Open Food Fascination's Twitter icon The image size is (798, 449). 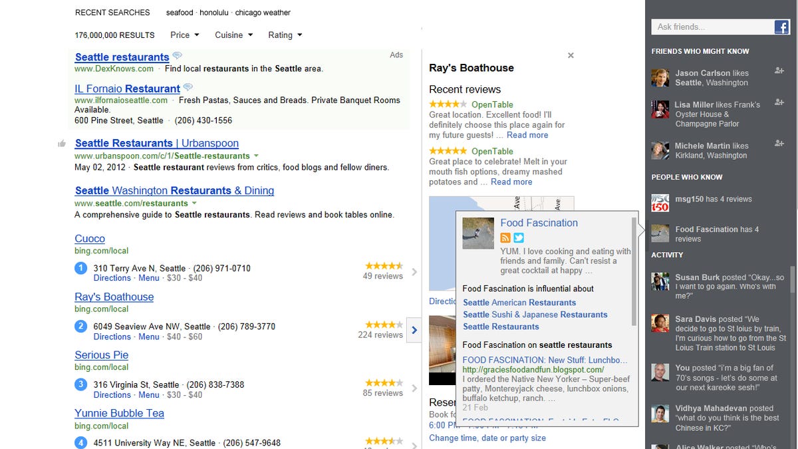click(519, 238)
